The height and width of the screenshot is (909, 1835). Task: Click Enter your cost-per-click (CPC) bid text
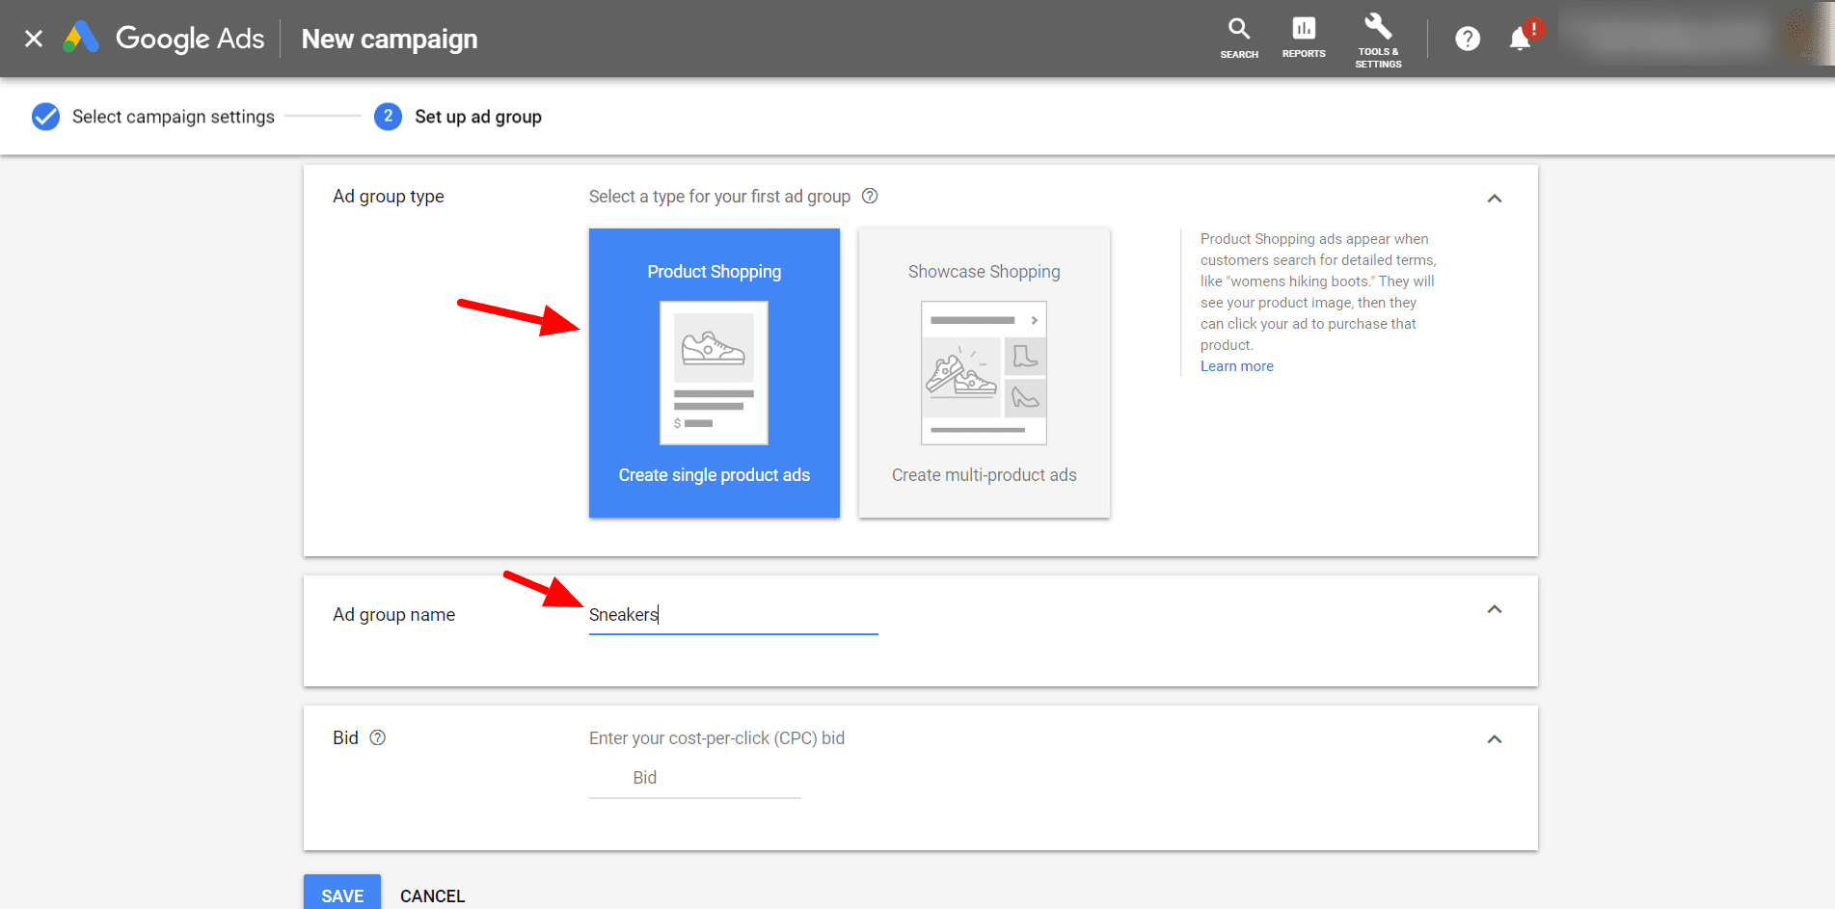(716, 738)
